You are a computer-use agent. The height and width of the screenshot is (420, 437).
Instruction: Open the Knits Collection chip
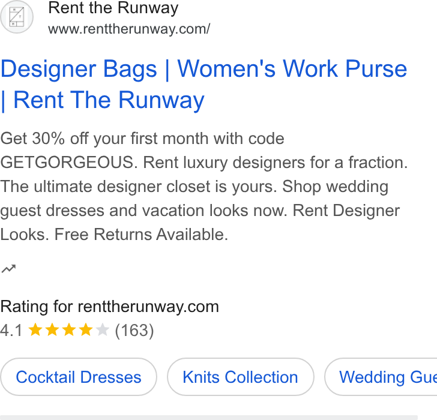[241, 377]
